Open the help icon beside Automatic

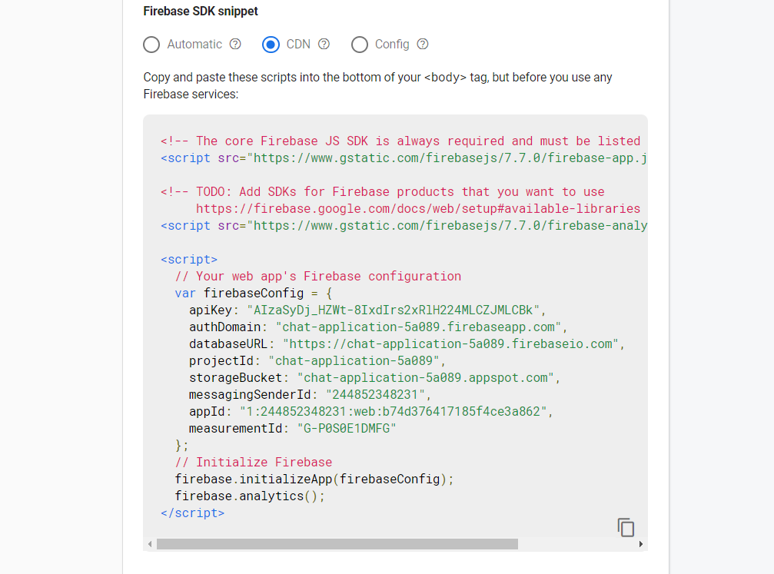tap(235, 45)
